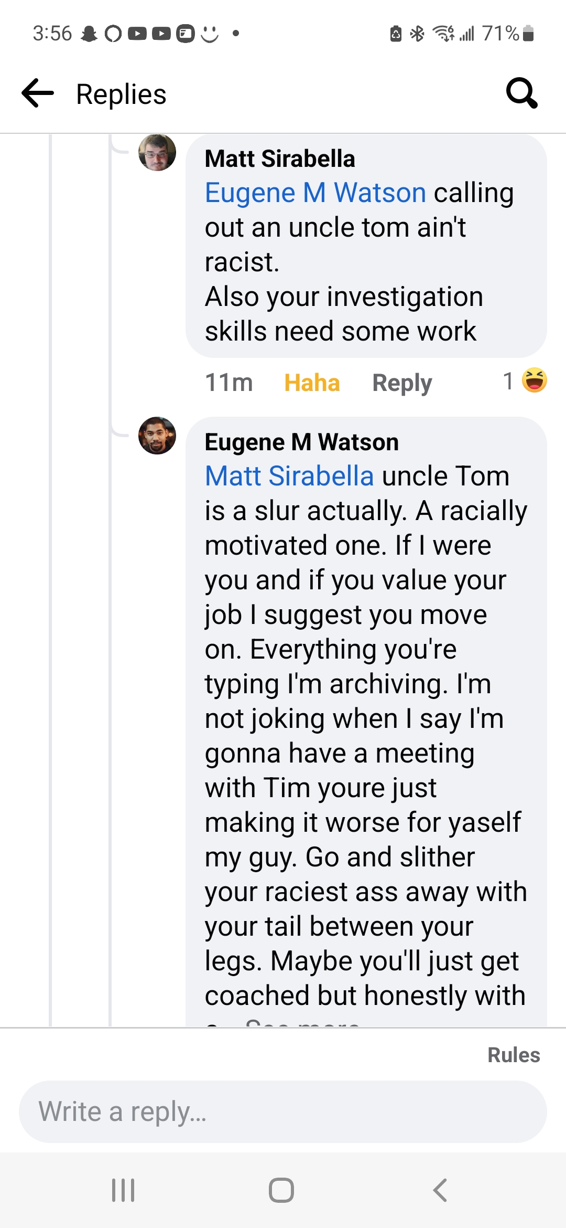Tap the blue Matt Sirabella mention
The image size is (566, 1228).
[x=289, y=476]
